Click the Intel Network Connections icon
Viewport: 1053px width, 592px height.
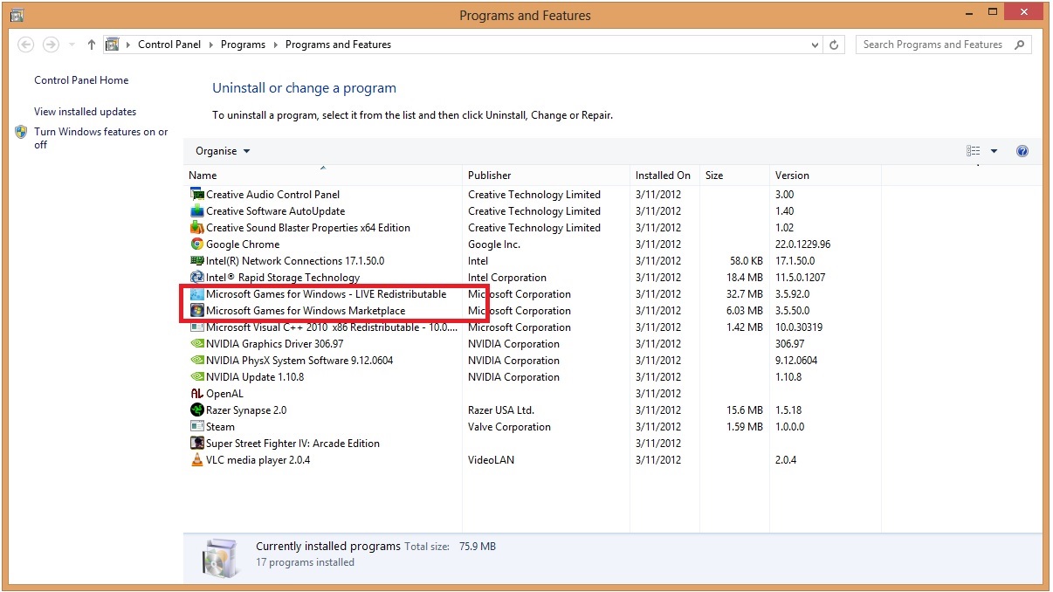(196, 261)
